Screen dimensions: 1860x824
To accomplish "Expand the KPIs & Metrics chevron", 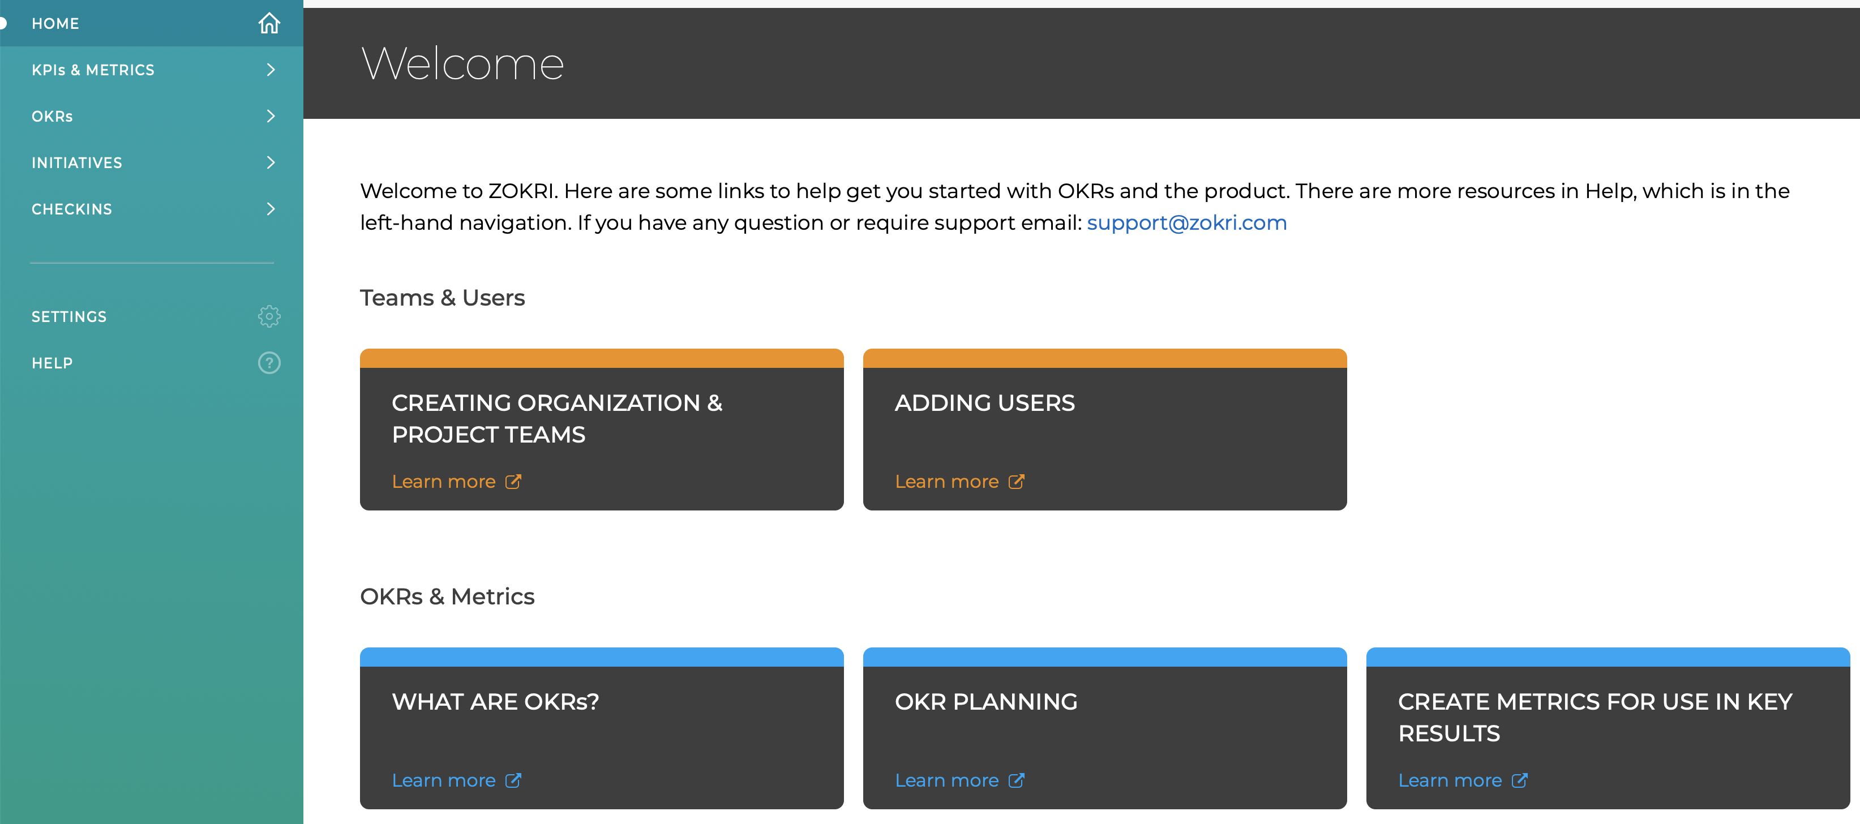I will click(271, 70).
